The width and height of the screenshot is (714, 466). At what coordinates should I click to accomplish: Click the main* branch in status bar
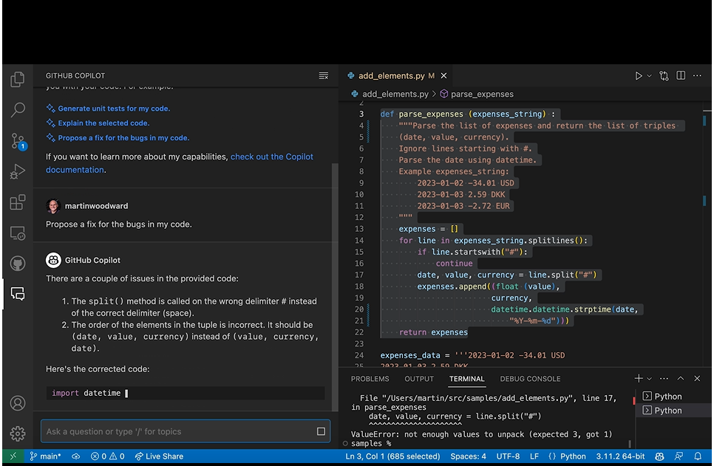[45, 456]
